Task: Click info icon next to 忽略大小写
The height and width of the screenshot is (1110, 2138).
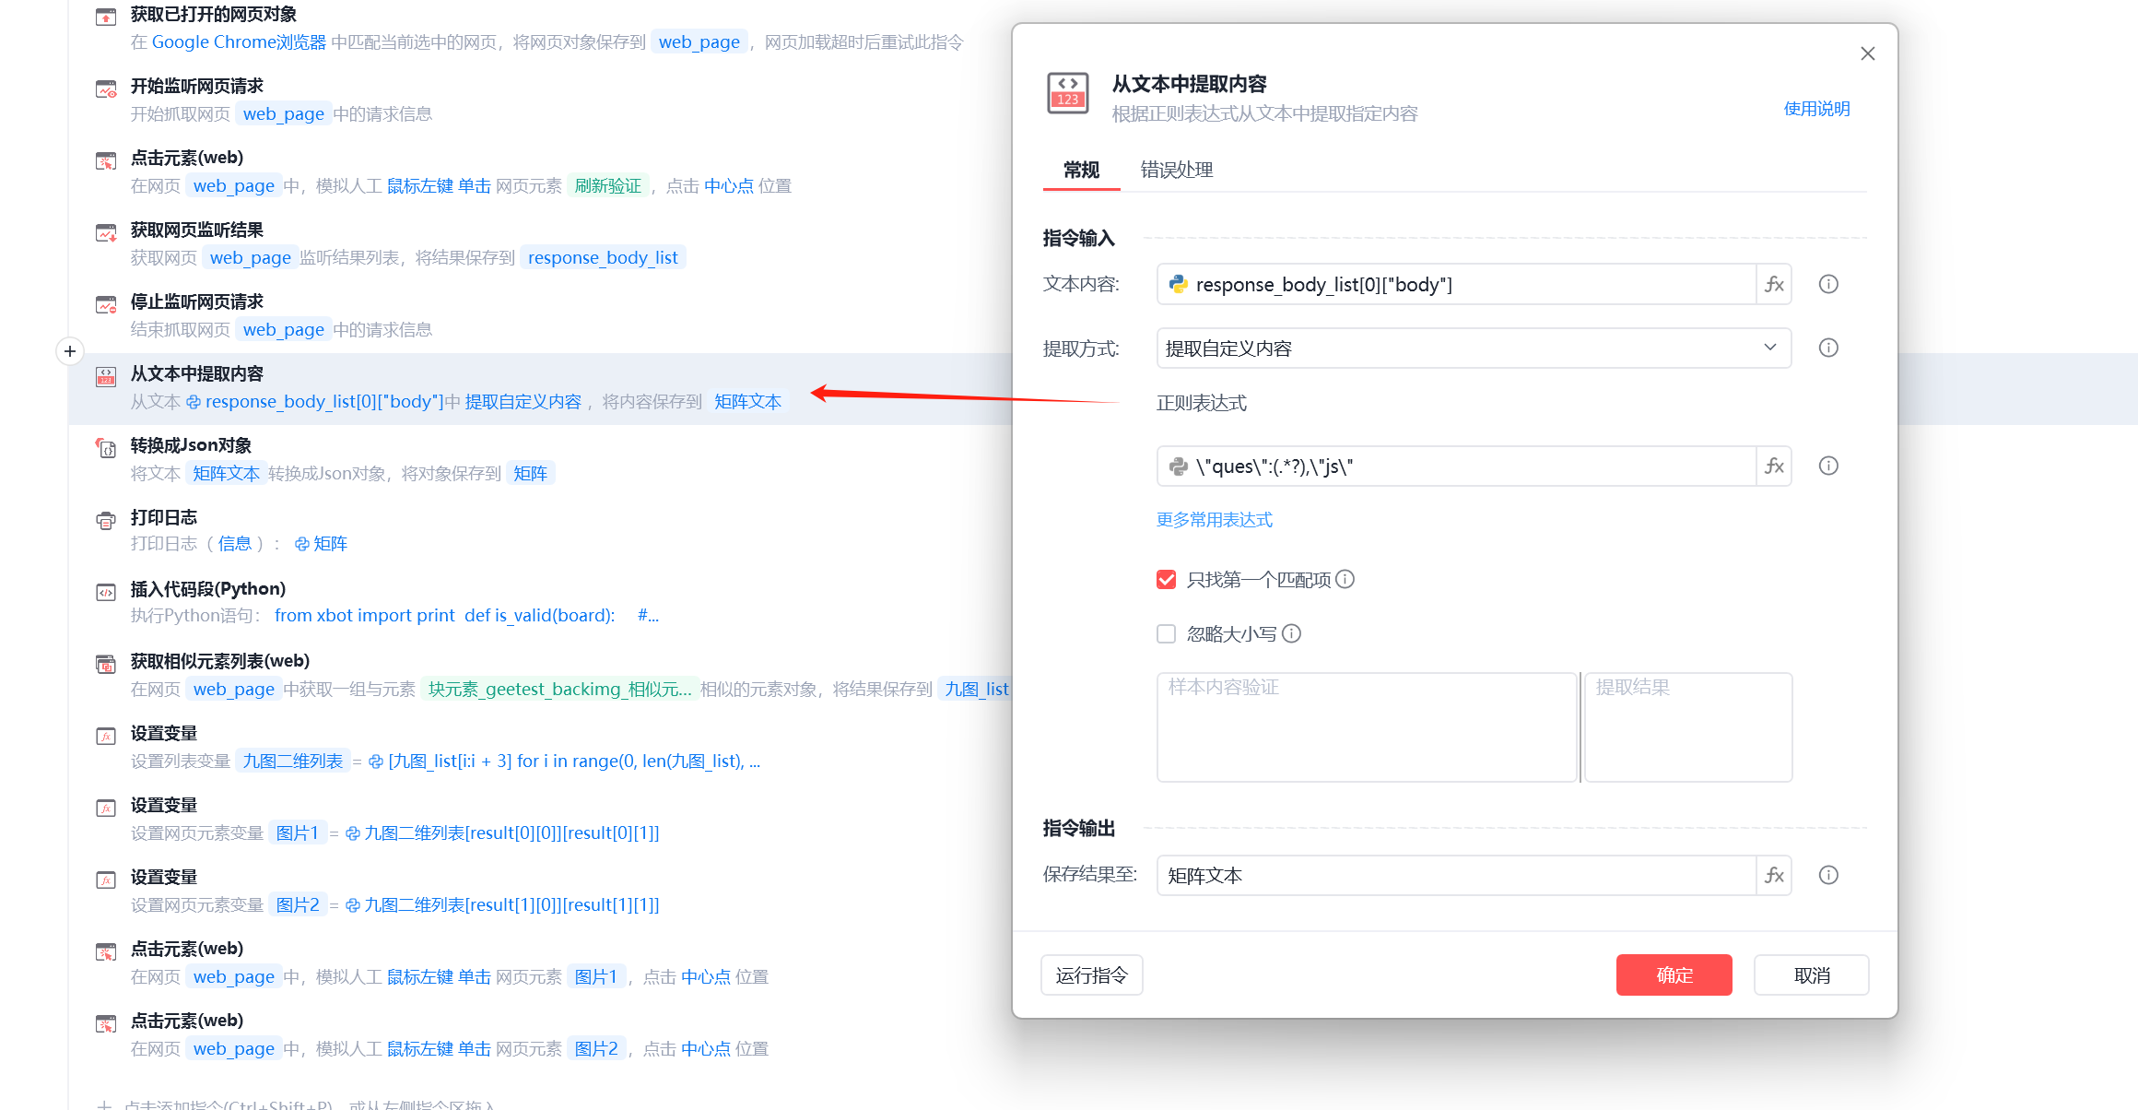Action: coord(1292,633)
